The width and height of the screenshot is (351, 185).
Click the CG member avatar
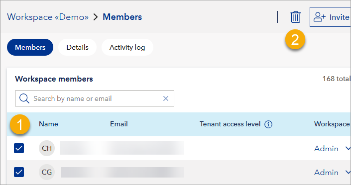pos(47,172)
